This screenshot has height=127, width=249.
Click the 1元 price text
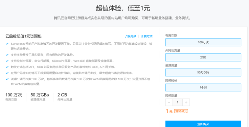tap(169, 111)
